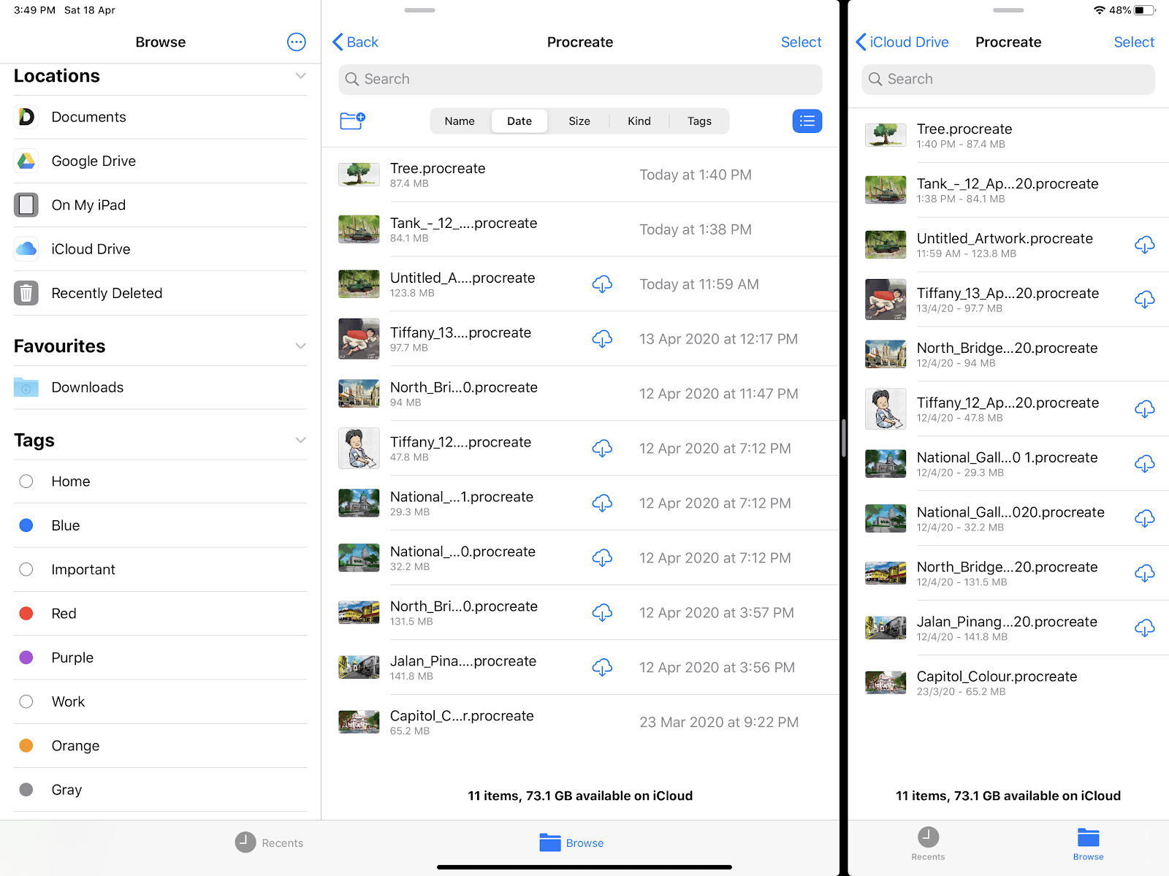
Task: Download Tiffany_13_Ap...20.procreate in right pane via cloud icon
Action: (1144, 300)
